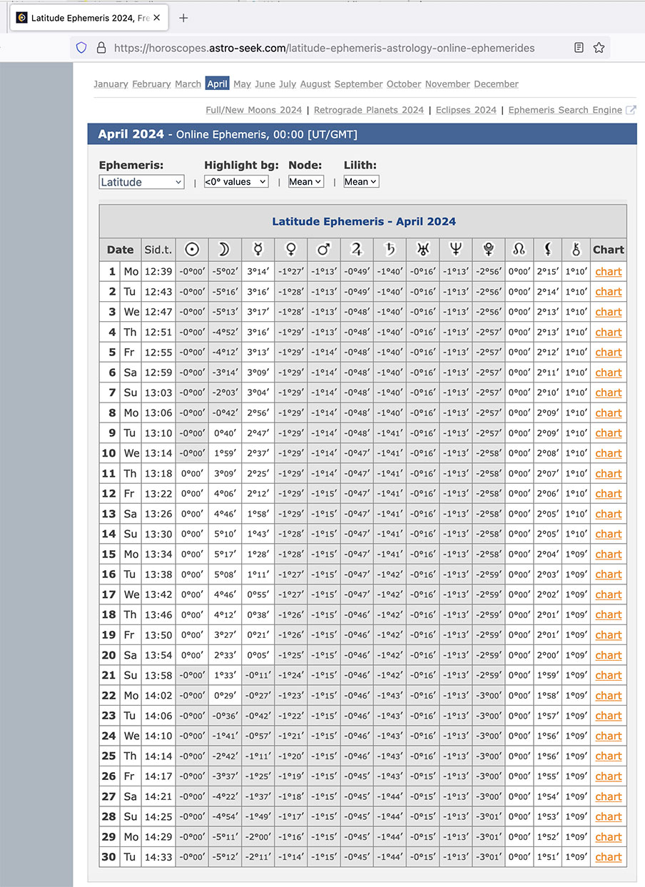Click Venus latitude -1°14′ on April 30
Image resolution: width=645 pixels, height=887 pixels.
(x=291, y=857)
